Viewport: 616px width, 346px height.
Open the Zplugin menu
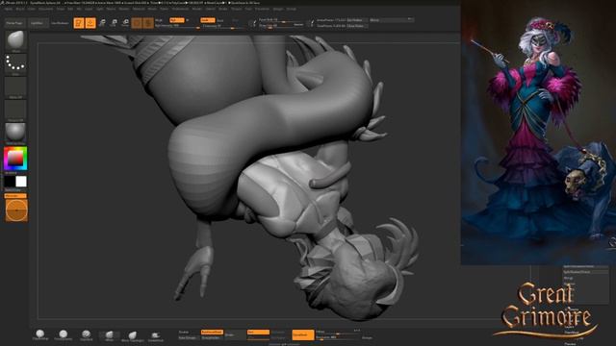tap(278, 9)
